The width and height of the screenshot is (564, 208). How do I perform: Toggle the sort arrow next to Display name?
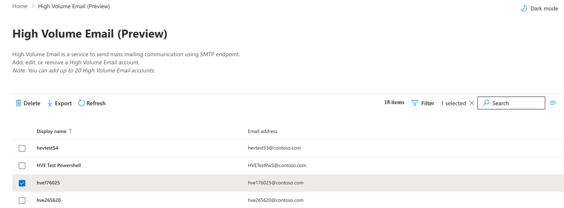(70, 131)
